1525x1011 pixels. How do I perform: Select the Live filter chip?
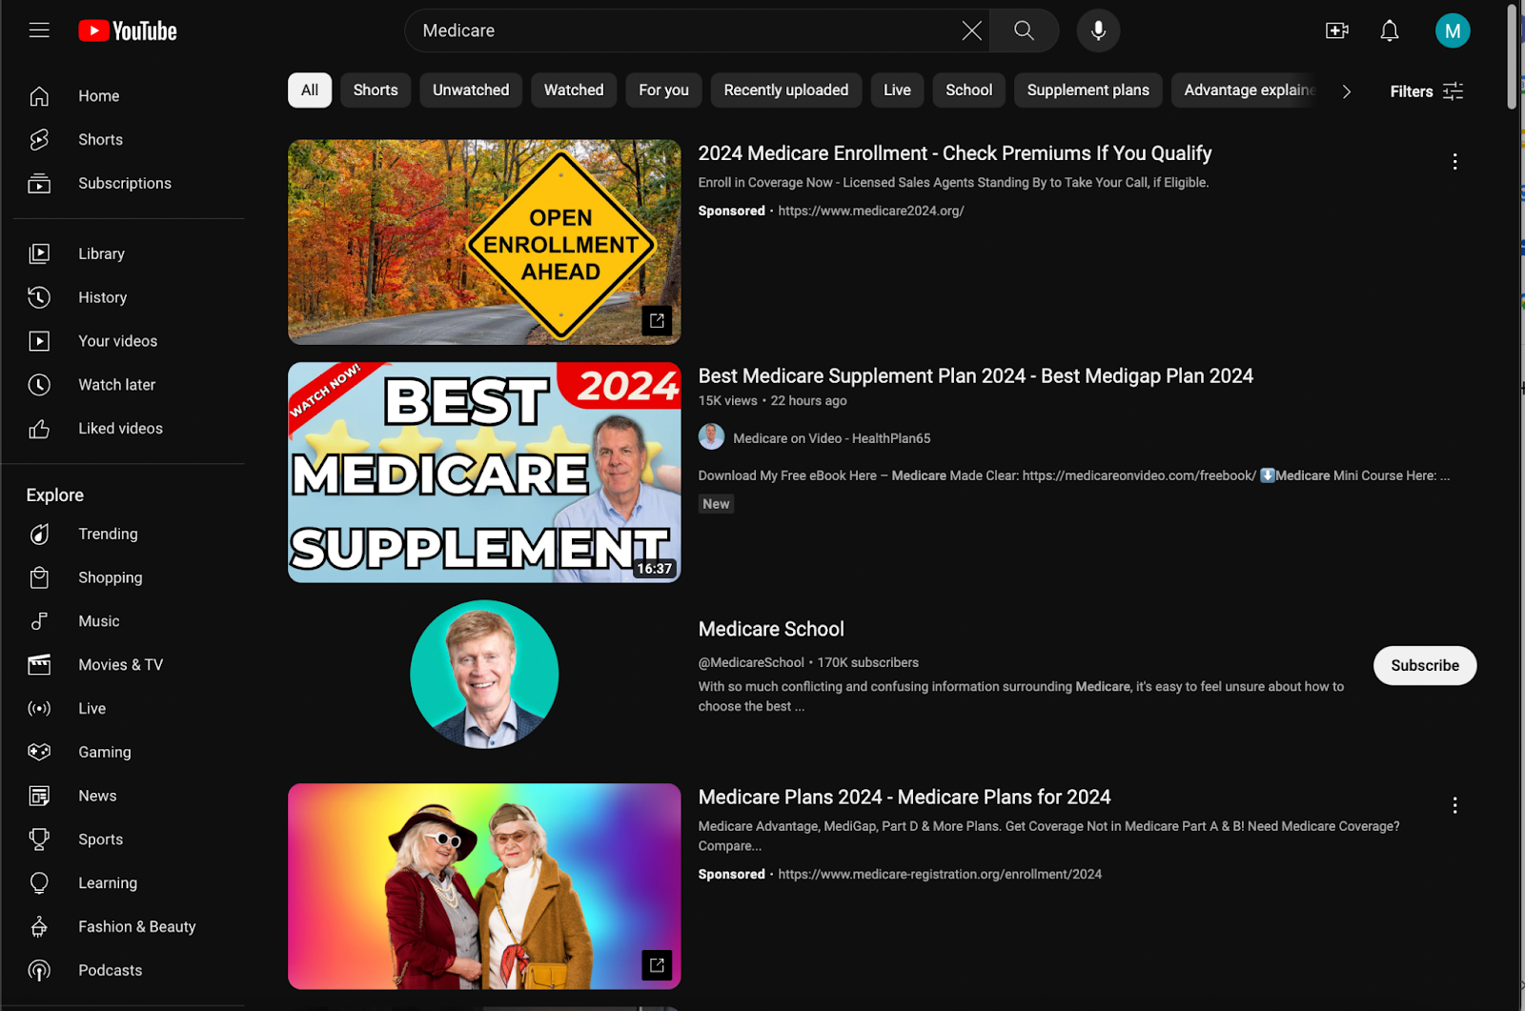pyautogui.click(x=897, y=91)
